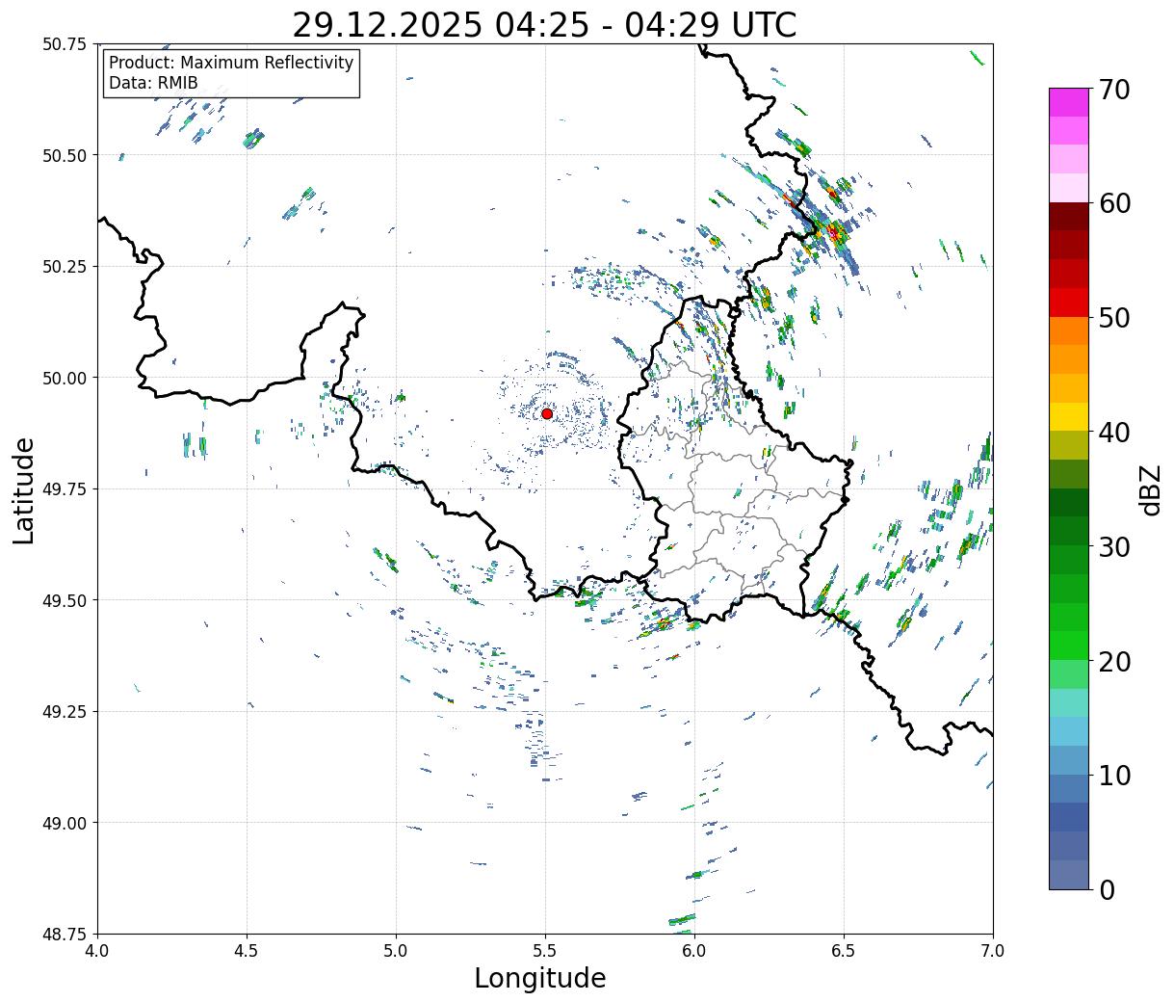This screenshot has height=1002, width=1174.
Task: Click the red radar station marker
Action: pyautogui.click(x=547, y=413)
